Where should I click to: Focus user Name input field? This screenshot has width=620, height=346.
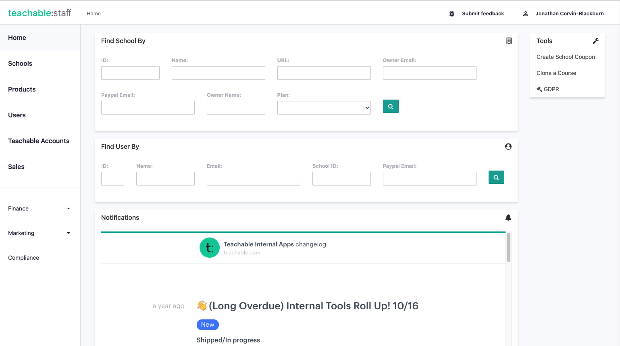pos(165,179)
